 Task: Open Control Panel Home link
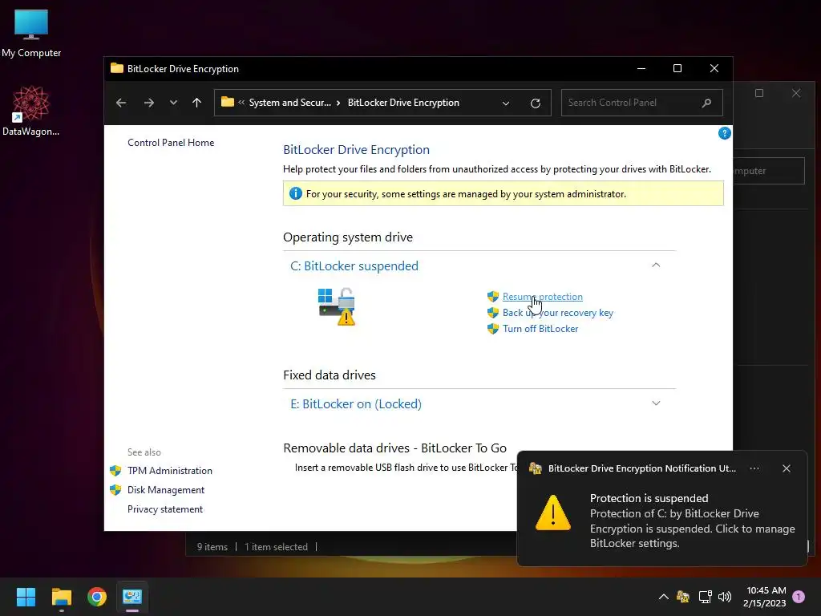171,143
